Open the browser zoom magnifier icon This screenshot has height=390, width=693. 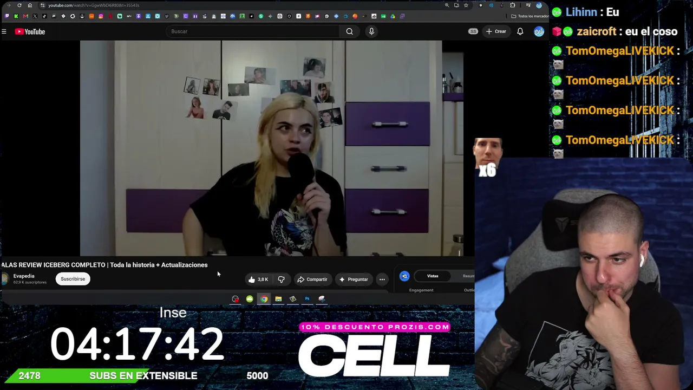click(447, 5)
